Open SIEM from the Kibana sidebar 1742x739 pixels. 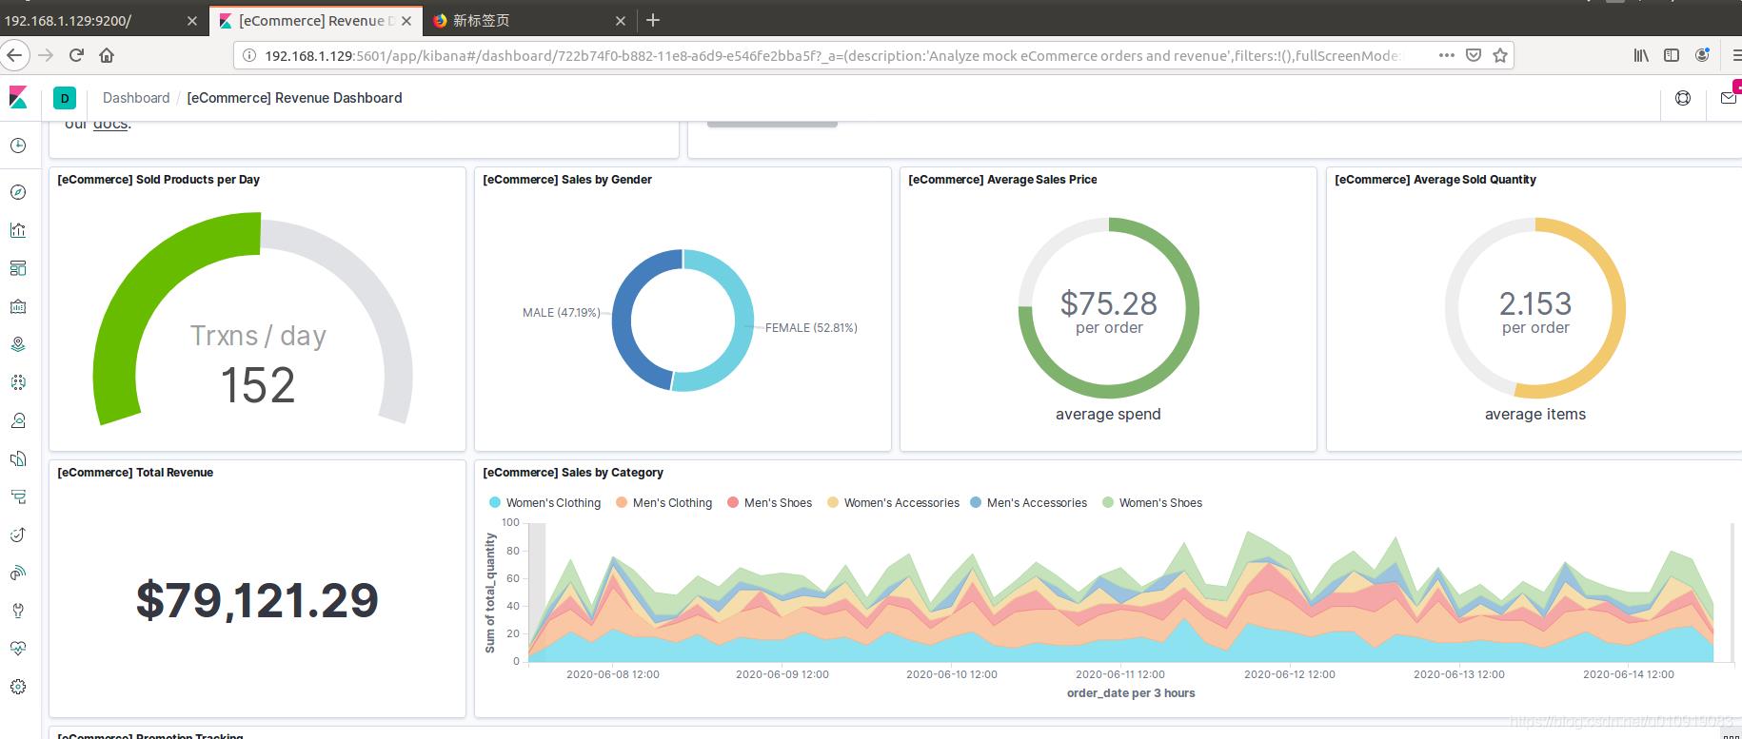click(x=18, y=573)
